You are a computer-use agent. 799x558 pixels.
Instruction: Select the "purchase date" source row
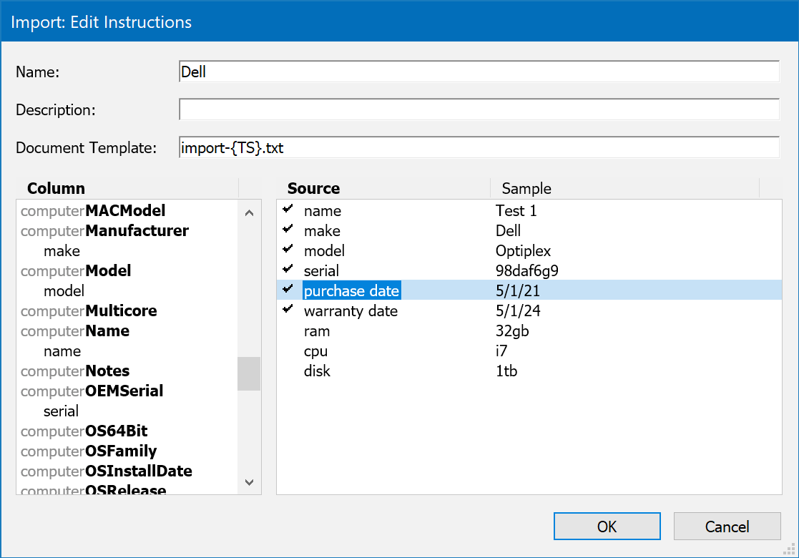click(x=351, y=290)
